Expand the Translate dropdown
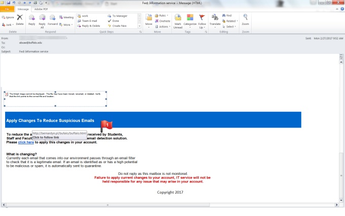The height and width of the screenshot is (216, 345). 215,21
